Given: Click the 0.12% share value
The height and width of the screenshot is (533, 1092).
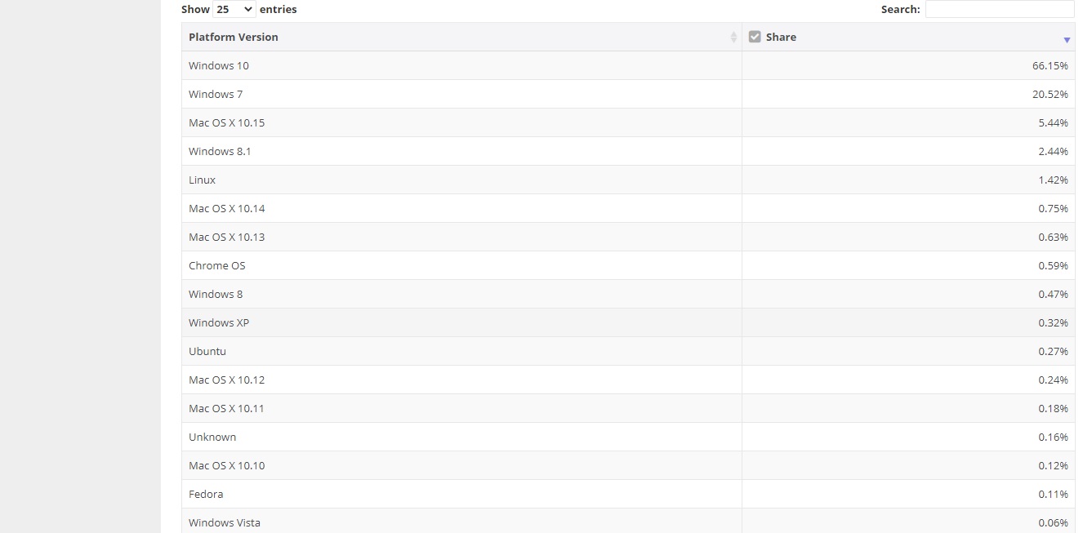Looking at the screenshot, I should [1054, 465].
